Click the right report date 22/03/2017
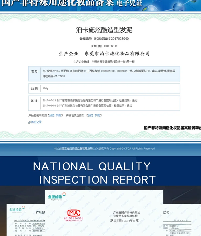 174,226
